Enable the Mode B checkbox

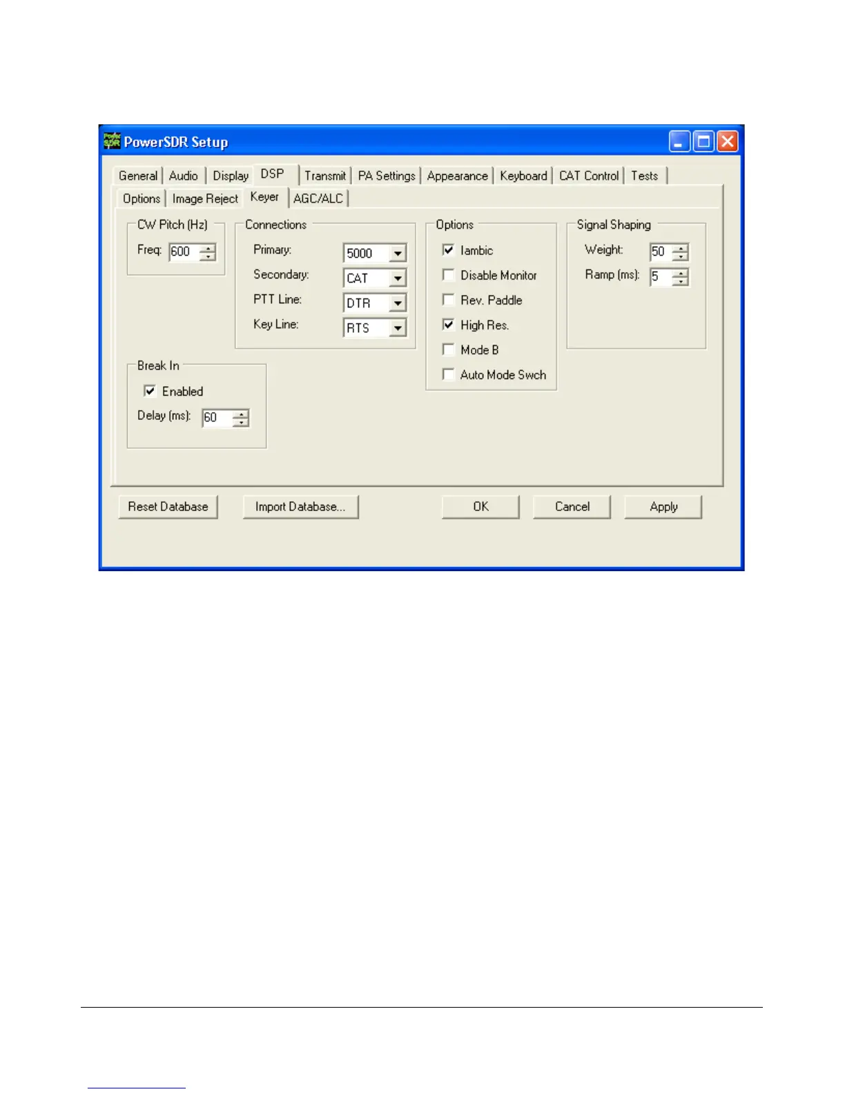click(x=448, y=349)
